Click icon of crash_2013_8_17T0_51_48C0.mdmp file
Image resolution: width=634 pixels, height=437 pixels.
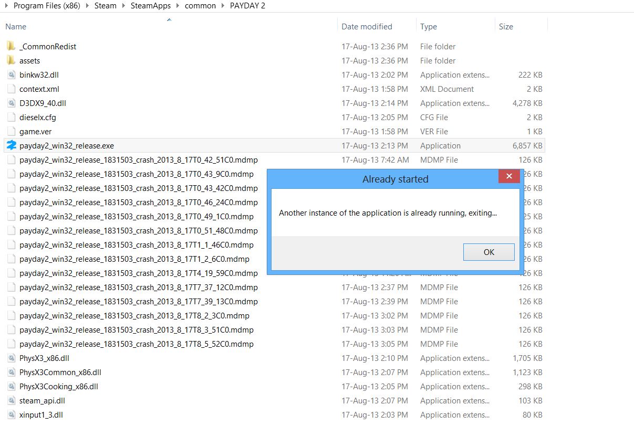click(11, 230)
